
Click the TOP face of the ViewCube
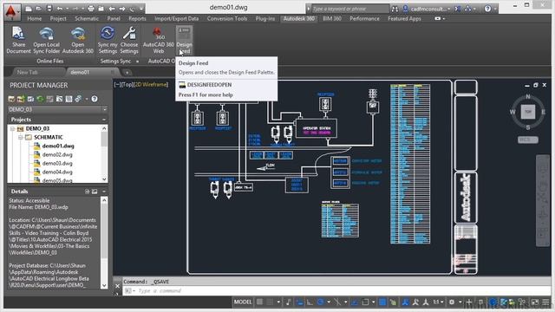(528, 112)
